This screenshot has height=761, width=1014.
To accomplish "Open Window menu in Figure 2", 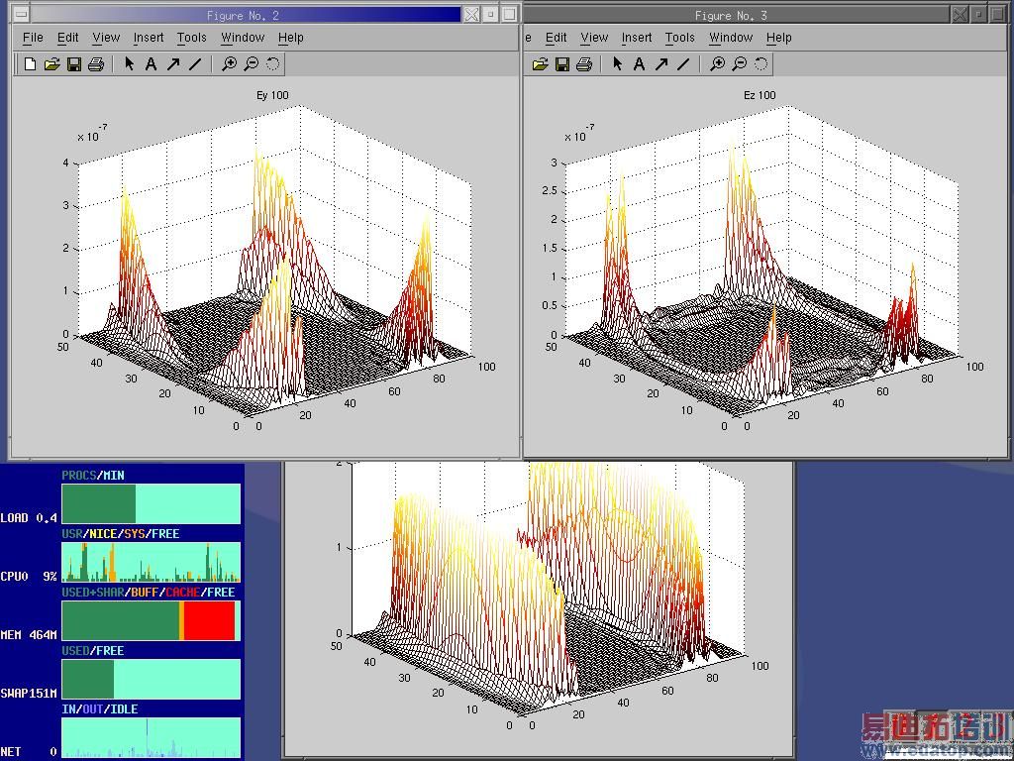I will point(243,38).
